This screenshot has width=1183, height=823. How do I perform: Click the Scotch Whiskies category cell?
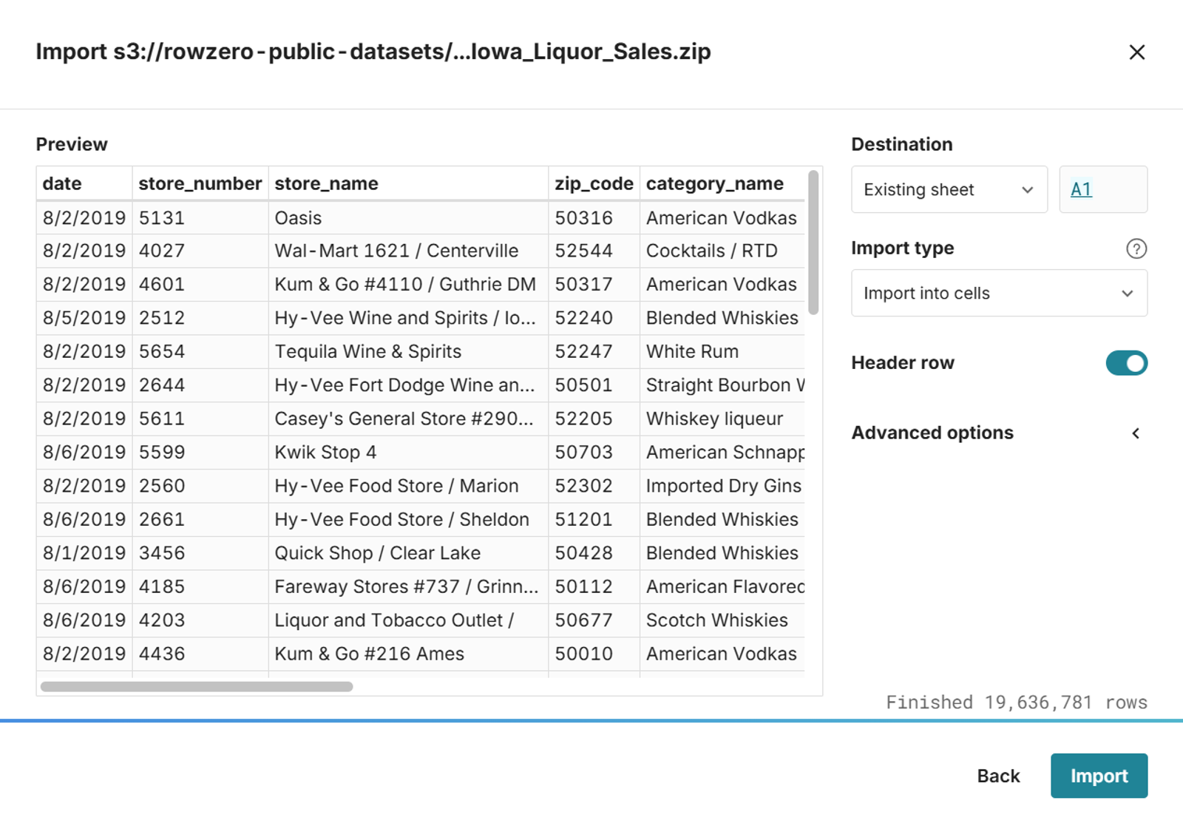coord(722,620)
